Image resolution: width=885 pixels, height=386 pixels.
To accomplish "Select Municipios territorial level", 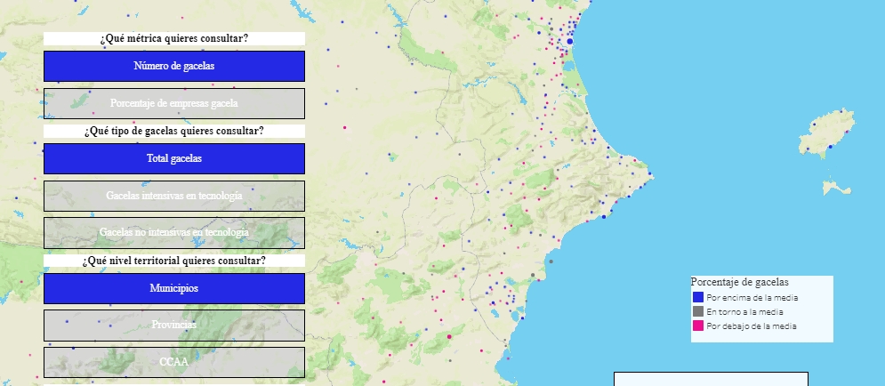I will (x=174, y=289).
